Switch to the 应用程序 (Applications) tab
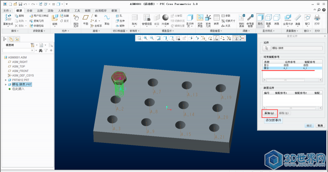This screenshot has width=328, height=172. pos(101,11)
